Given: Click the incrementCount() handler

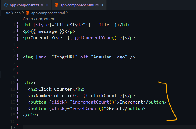Looking at the screenshot, I should point(93,102).
